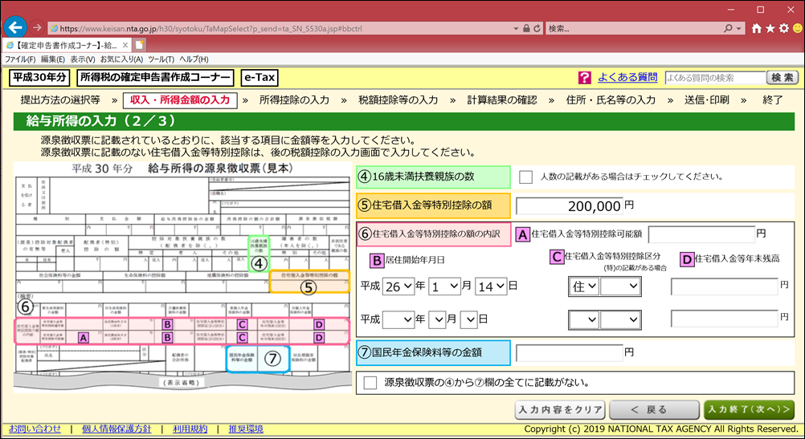Open the 編集(E) menu
This screenshot has width=805, height=439.
53,59
